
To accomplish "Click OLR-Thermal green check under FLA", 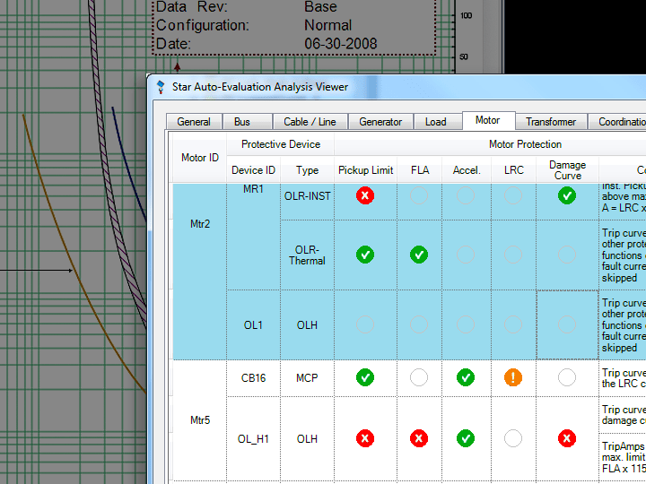I will [x=419, y=255].
